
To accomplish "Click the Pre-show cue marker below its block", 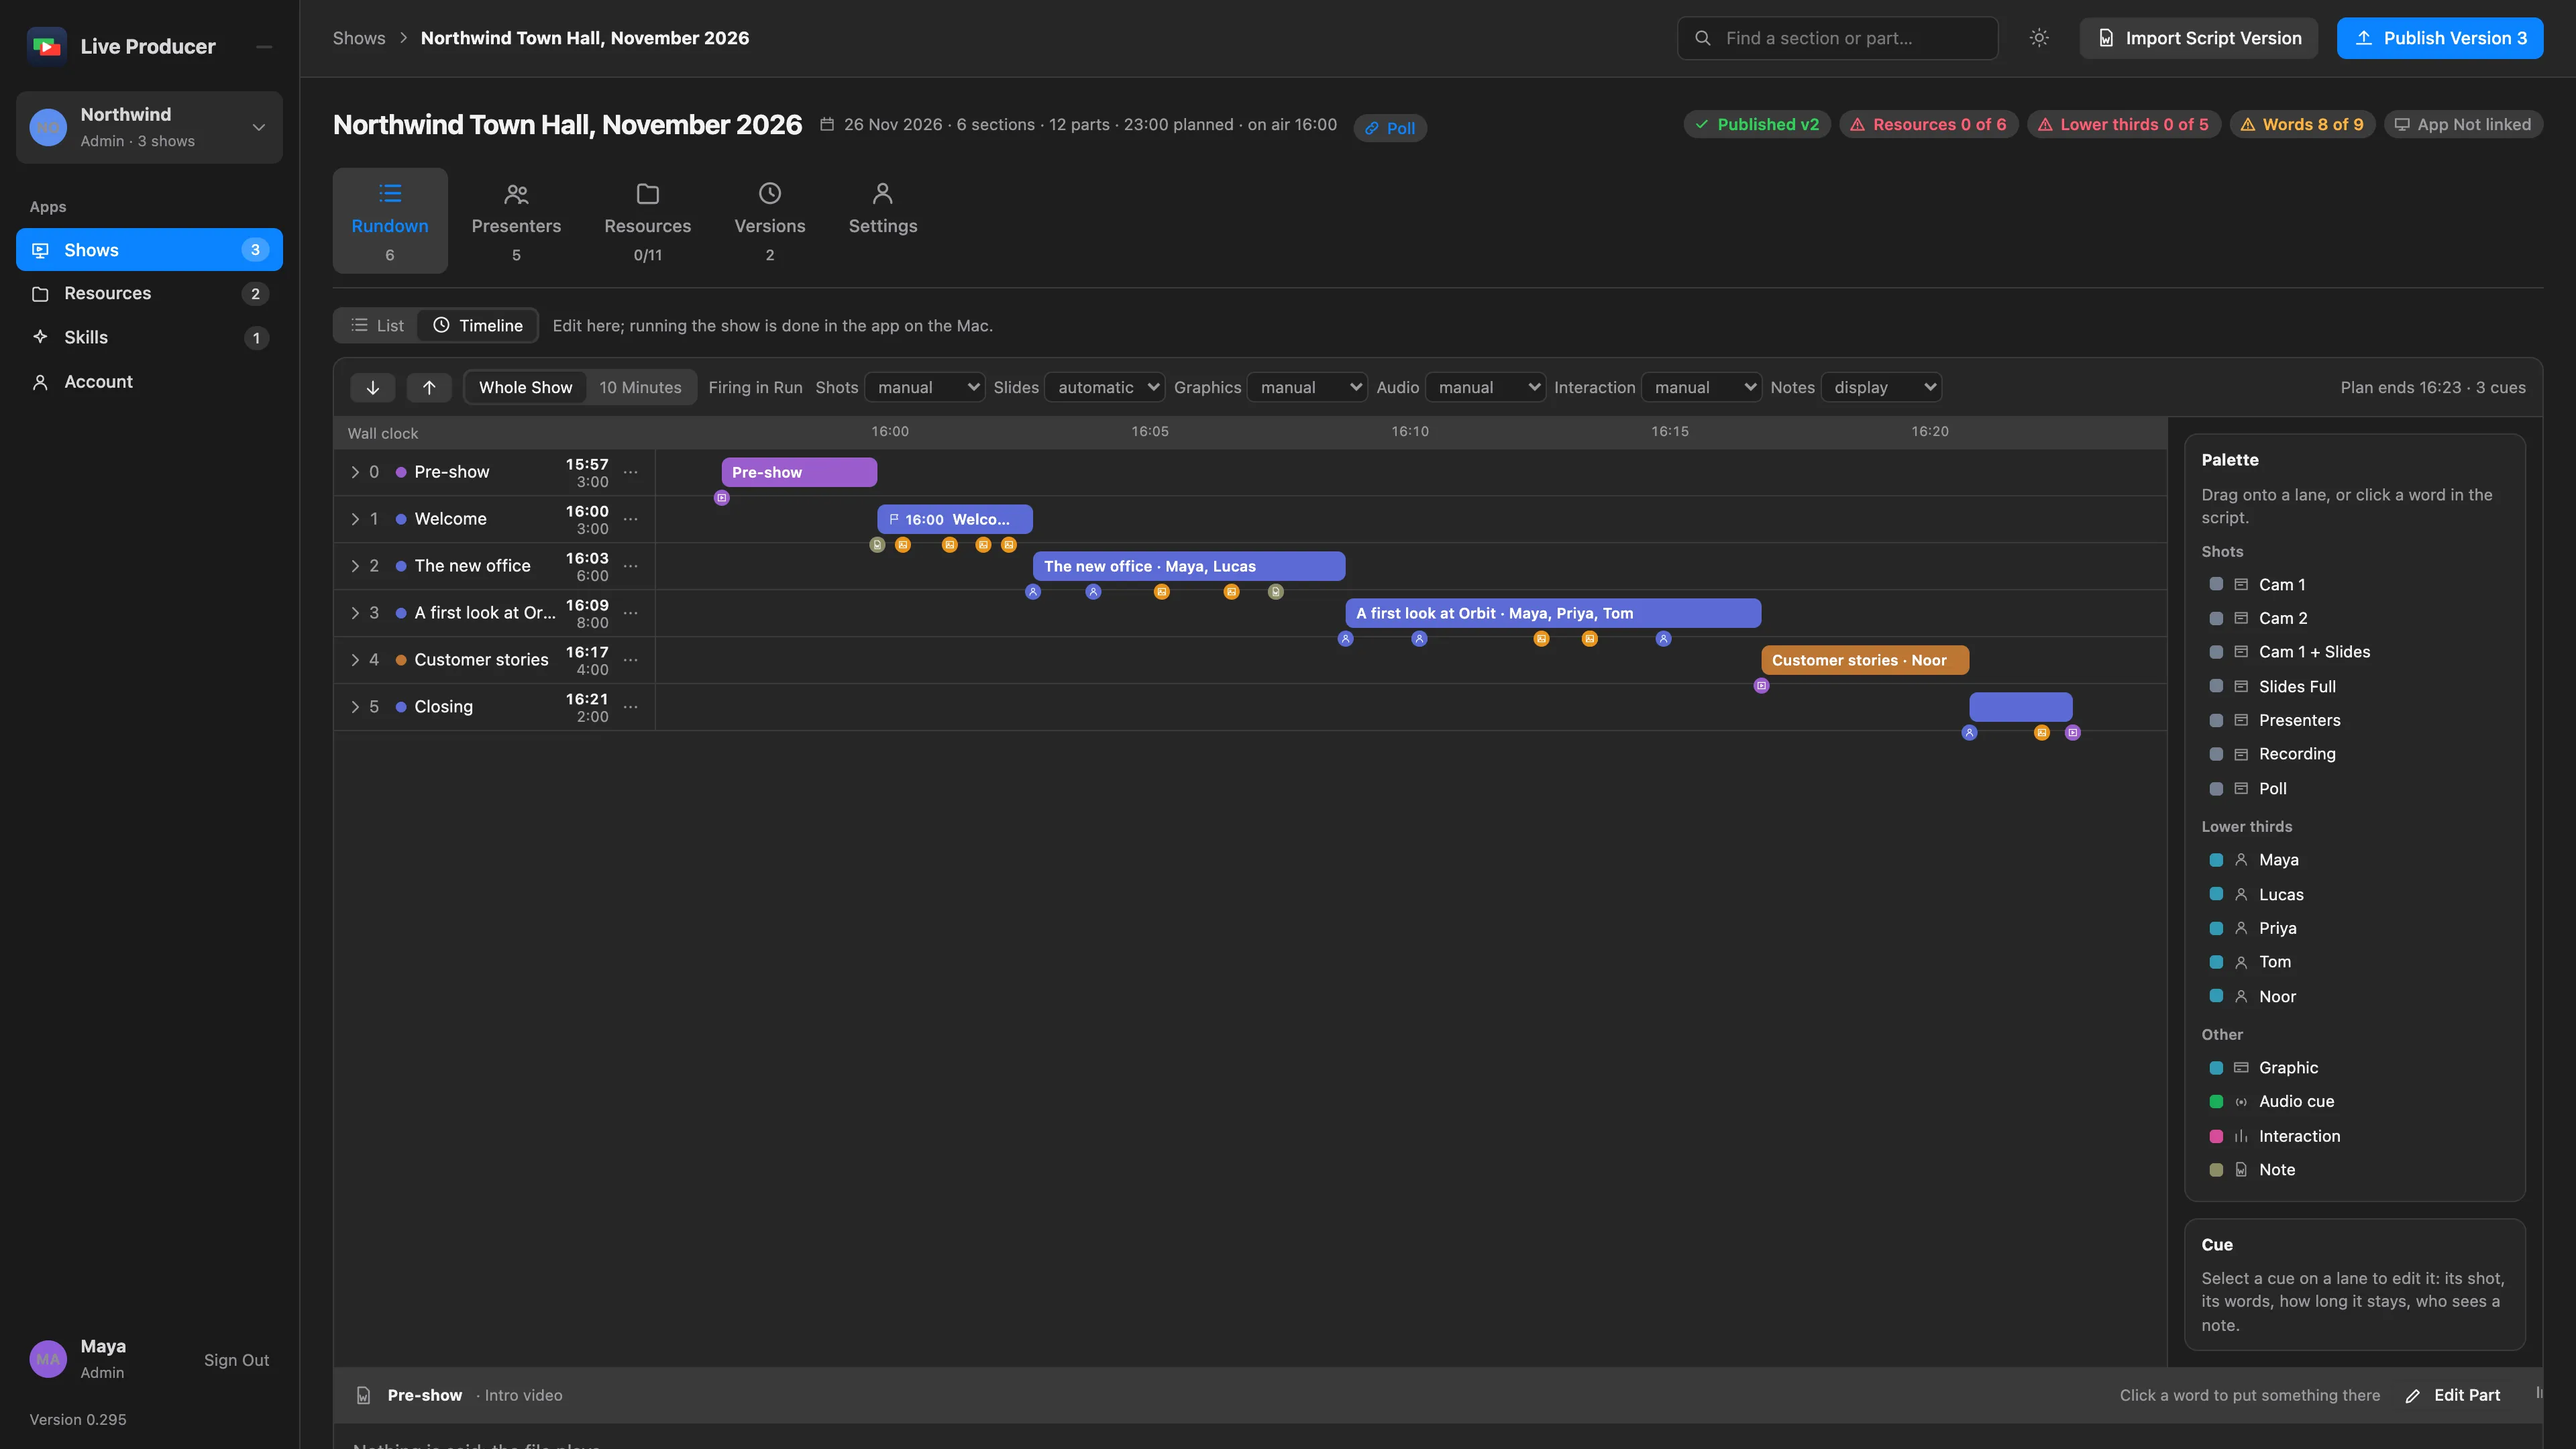I will [x=722, y=498].
